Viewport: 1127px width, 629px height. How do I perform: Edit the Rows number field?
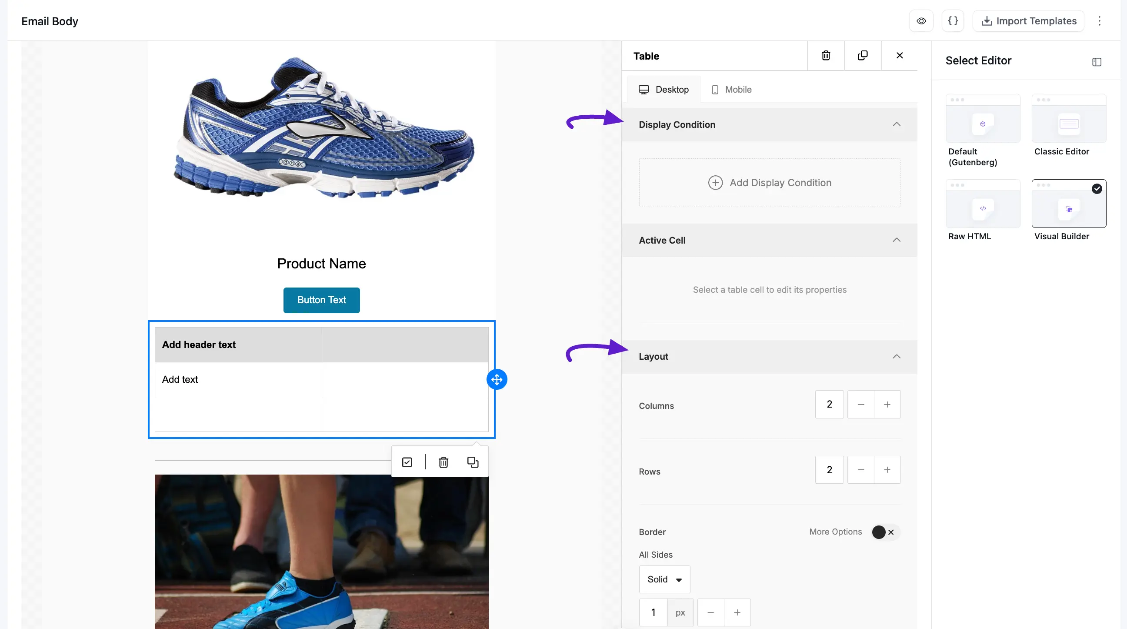coord(830,470)
